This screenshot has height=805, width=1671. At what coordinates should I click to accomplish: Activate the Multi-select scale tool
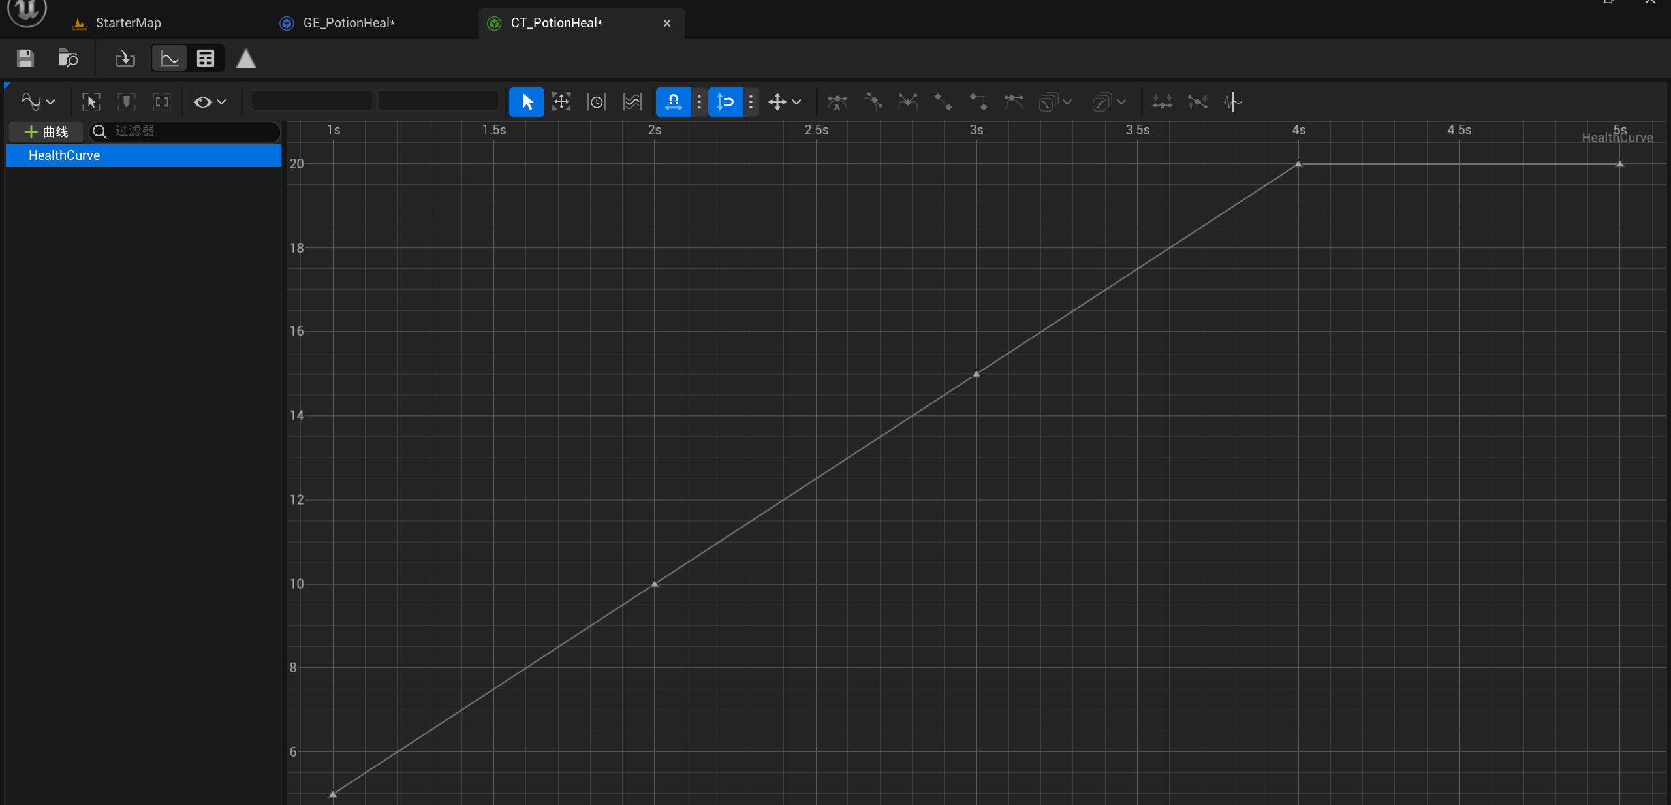pyautogui.click(x=632, y=102)
